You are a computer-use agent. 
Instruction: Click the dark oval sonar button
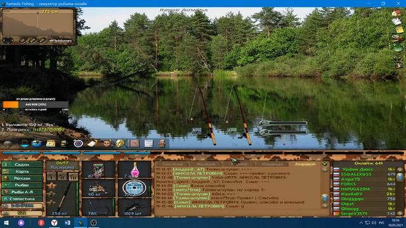tap(8, 41)
